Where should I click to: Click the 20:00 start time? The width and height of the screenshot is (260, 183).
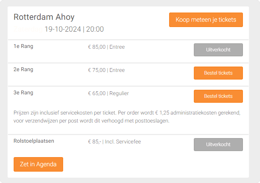95,29
